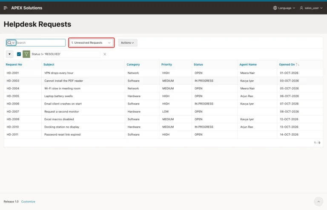
Task: Click the globe Language icon
Action: coord(275,8)
